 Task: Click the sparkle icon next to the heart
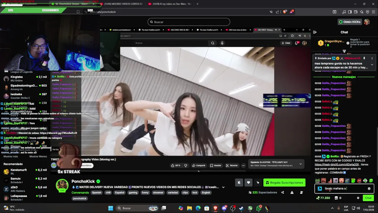(x=258, y=183)
